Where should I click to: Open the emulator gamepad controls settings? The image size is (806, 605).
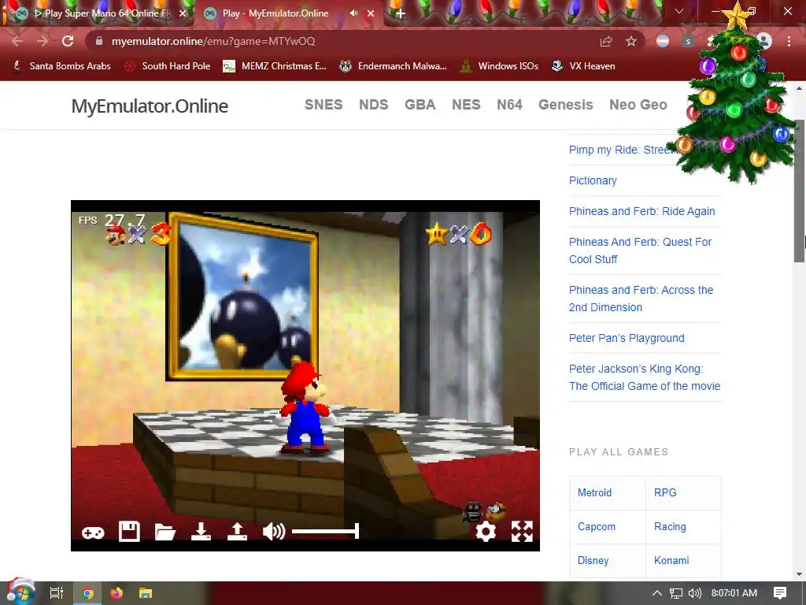click(93, 532)
